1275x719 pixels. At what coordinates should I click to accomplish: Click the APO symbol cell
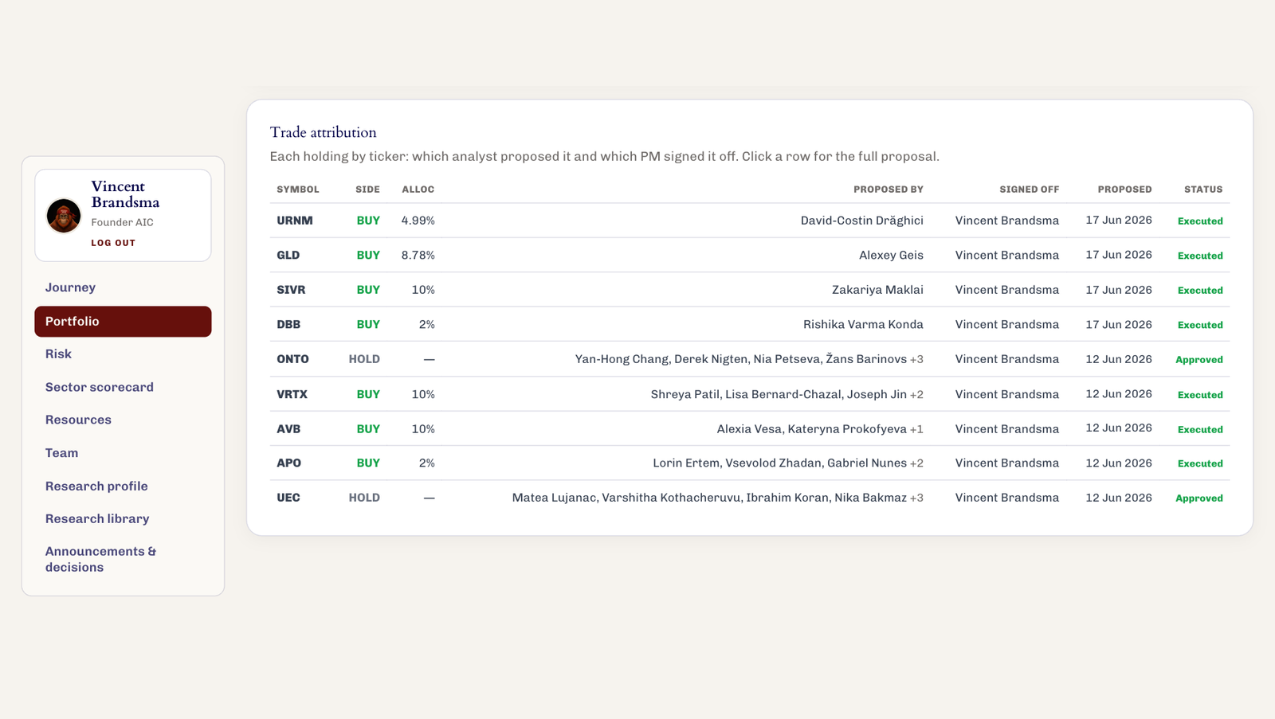tap(288, 463)
